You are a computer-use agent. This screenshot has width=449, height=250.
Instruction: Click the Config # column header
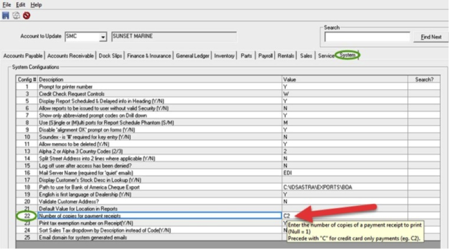click(x=27, y=79)
